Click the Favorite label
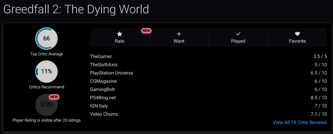The image size is (333, 134). point(297,41)
